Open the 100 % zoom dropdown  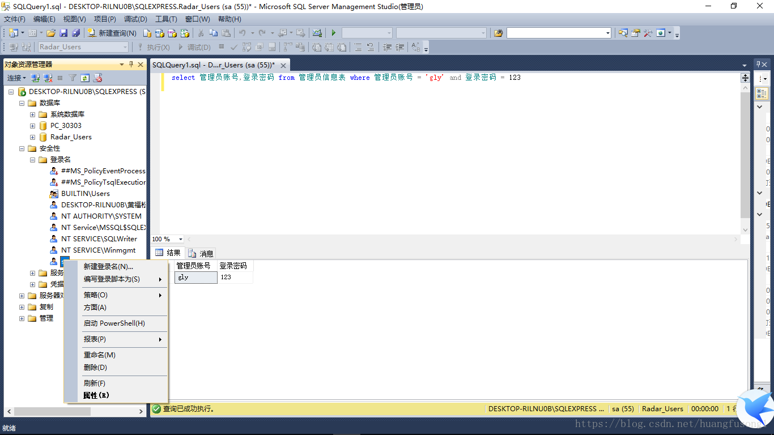click(x=181, y=239)
